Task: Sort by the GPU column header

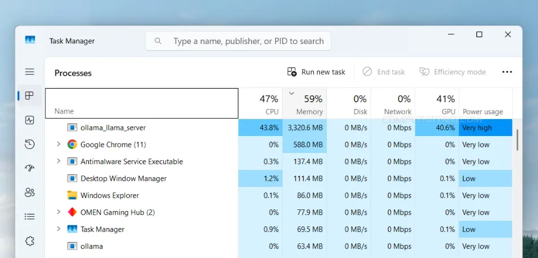Action: click(437, 103)
